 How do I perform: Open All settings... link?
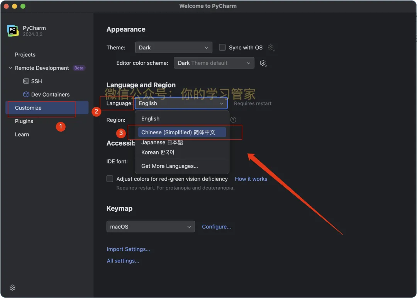(x=123, y=261)
